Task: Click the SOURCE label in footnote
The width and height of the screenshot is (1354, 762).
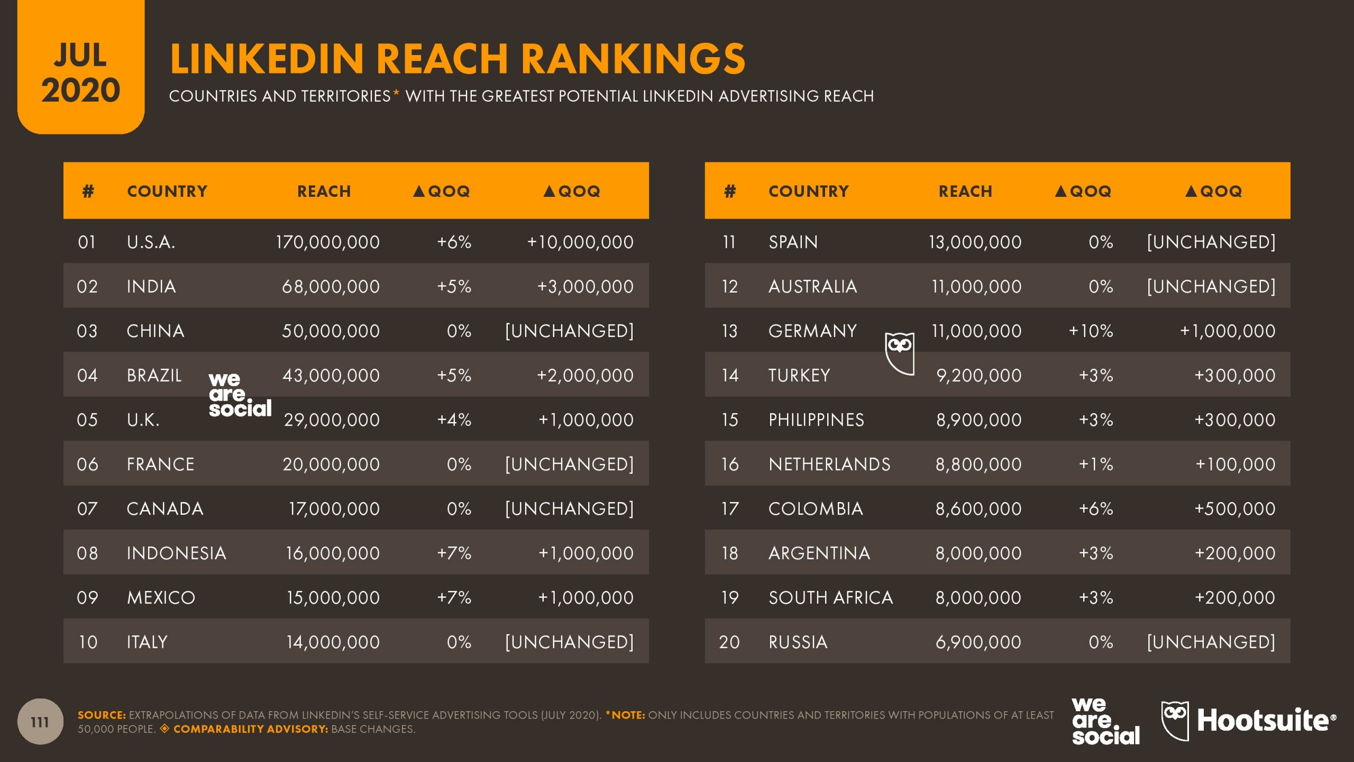Action: point(102,715)
